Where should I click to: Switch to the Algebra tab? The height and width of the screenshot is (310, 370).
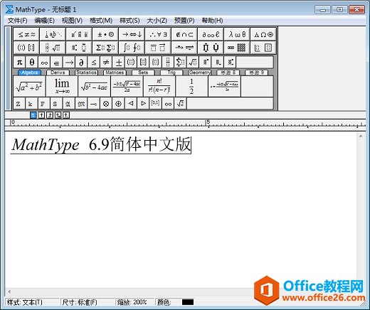click(x=29, y=73)
